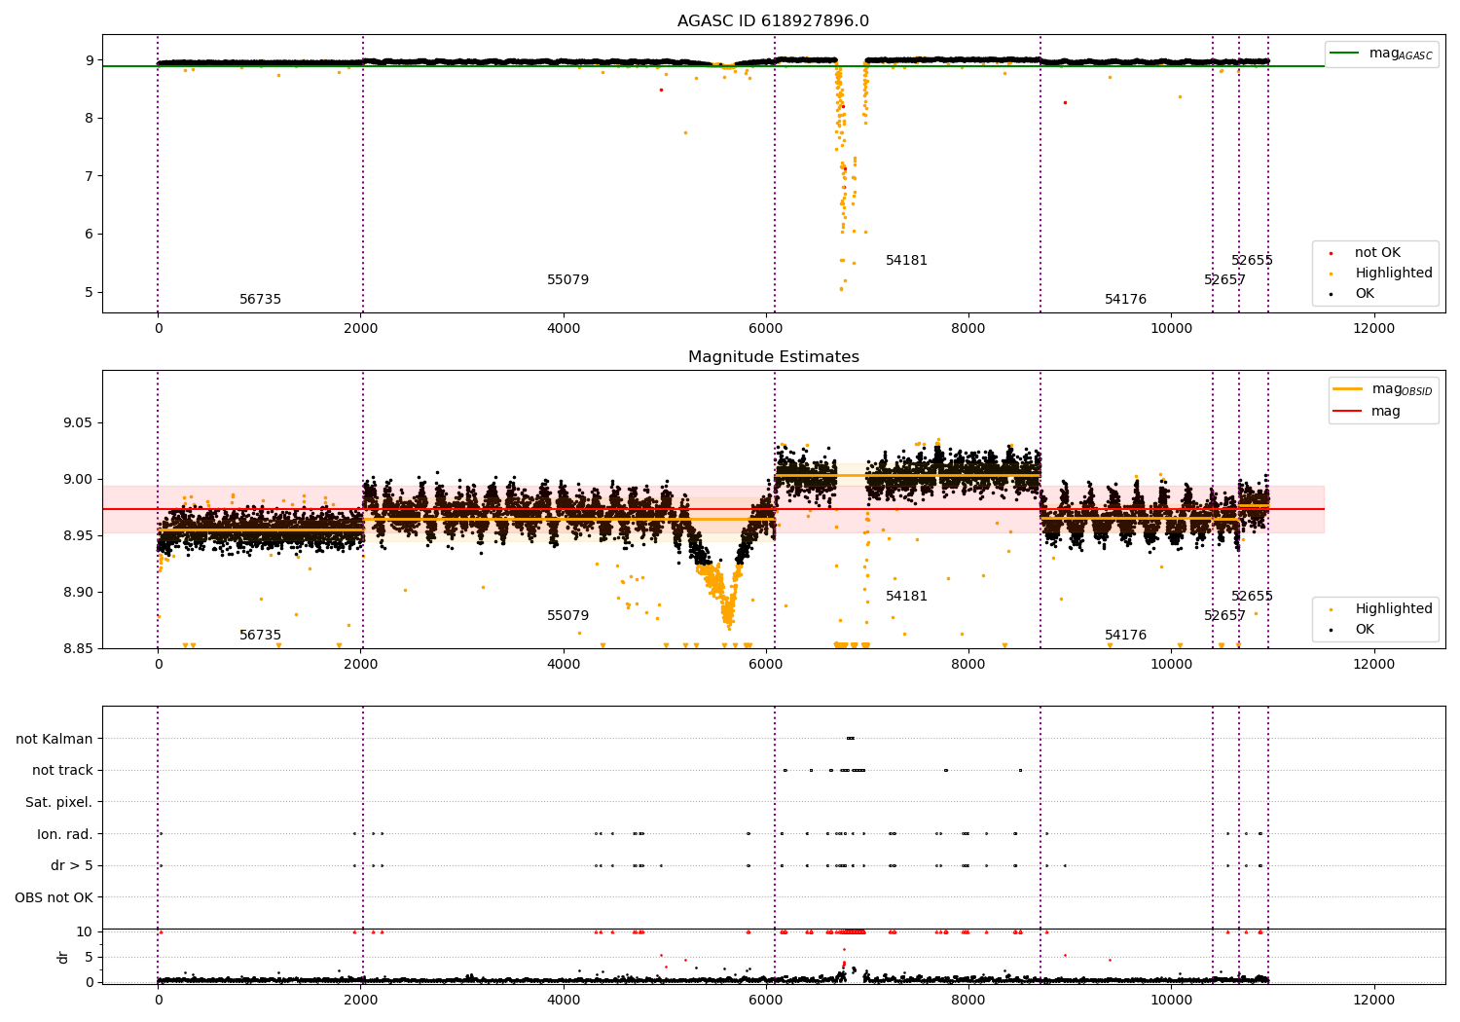Select the 9.00 y-axis tick label
Image resolution: width=1460 pixels, height=1022 pixels.
tap(78, 480)
